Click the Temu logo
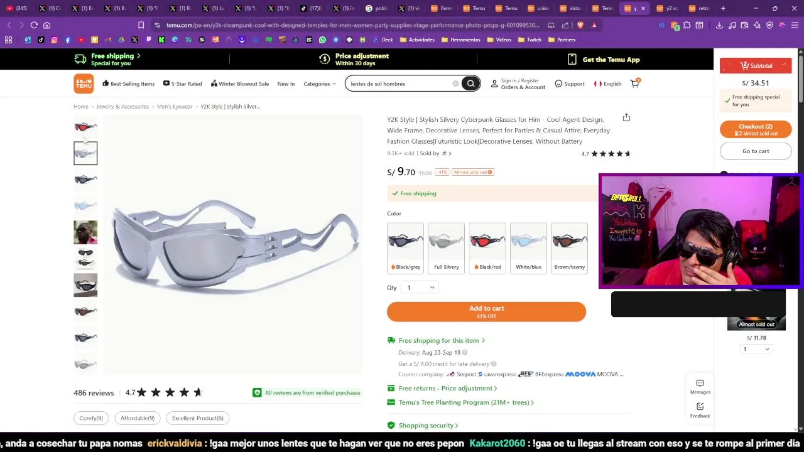Screen dimensions: 804x452 [x=84, y=83]
